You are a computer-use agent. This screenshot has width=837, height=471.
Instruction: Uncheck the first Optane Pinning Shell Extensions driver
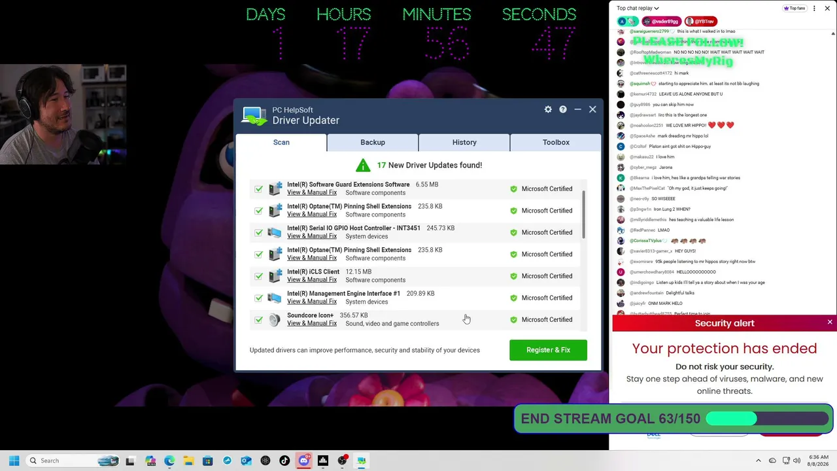259,211
